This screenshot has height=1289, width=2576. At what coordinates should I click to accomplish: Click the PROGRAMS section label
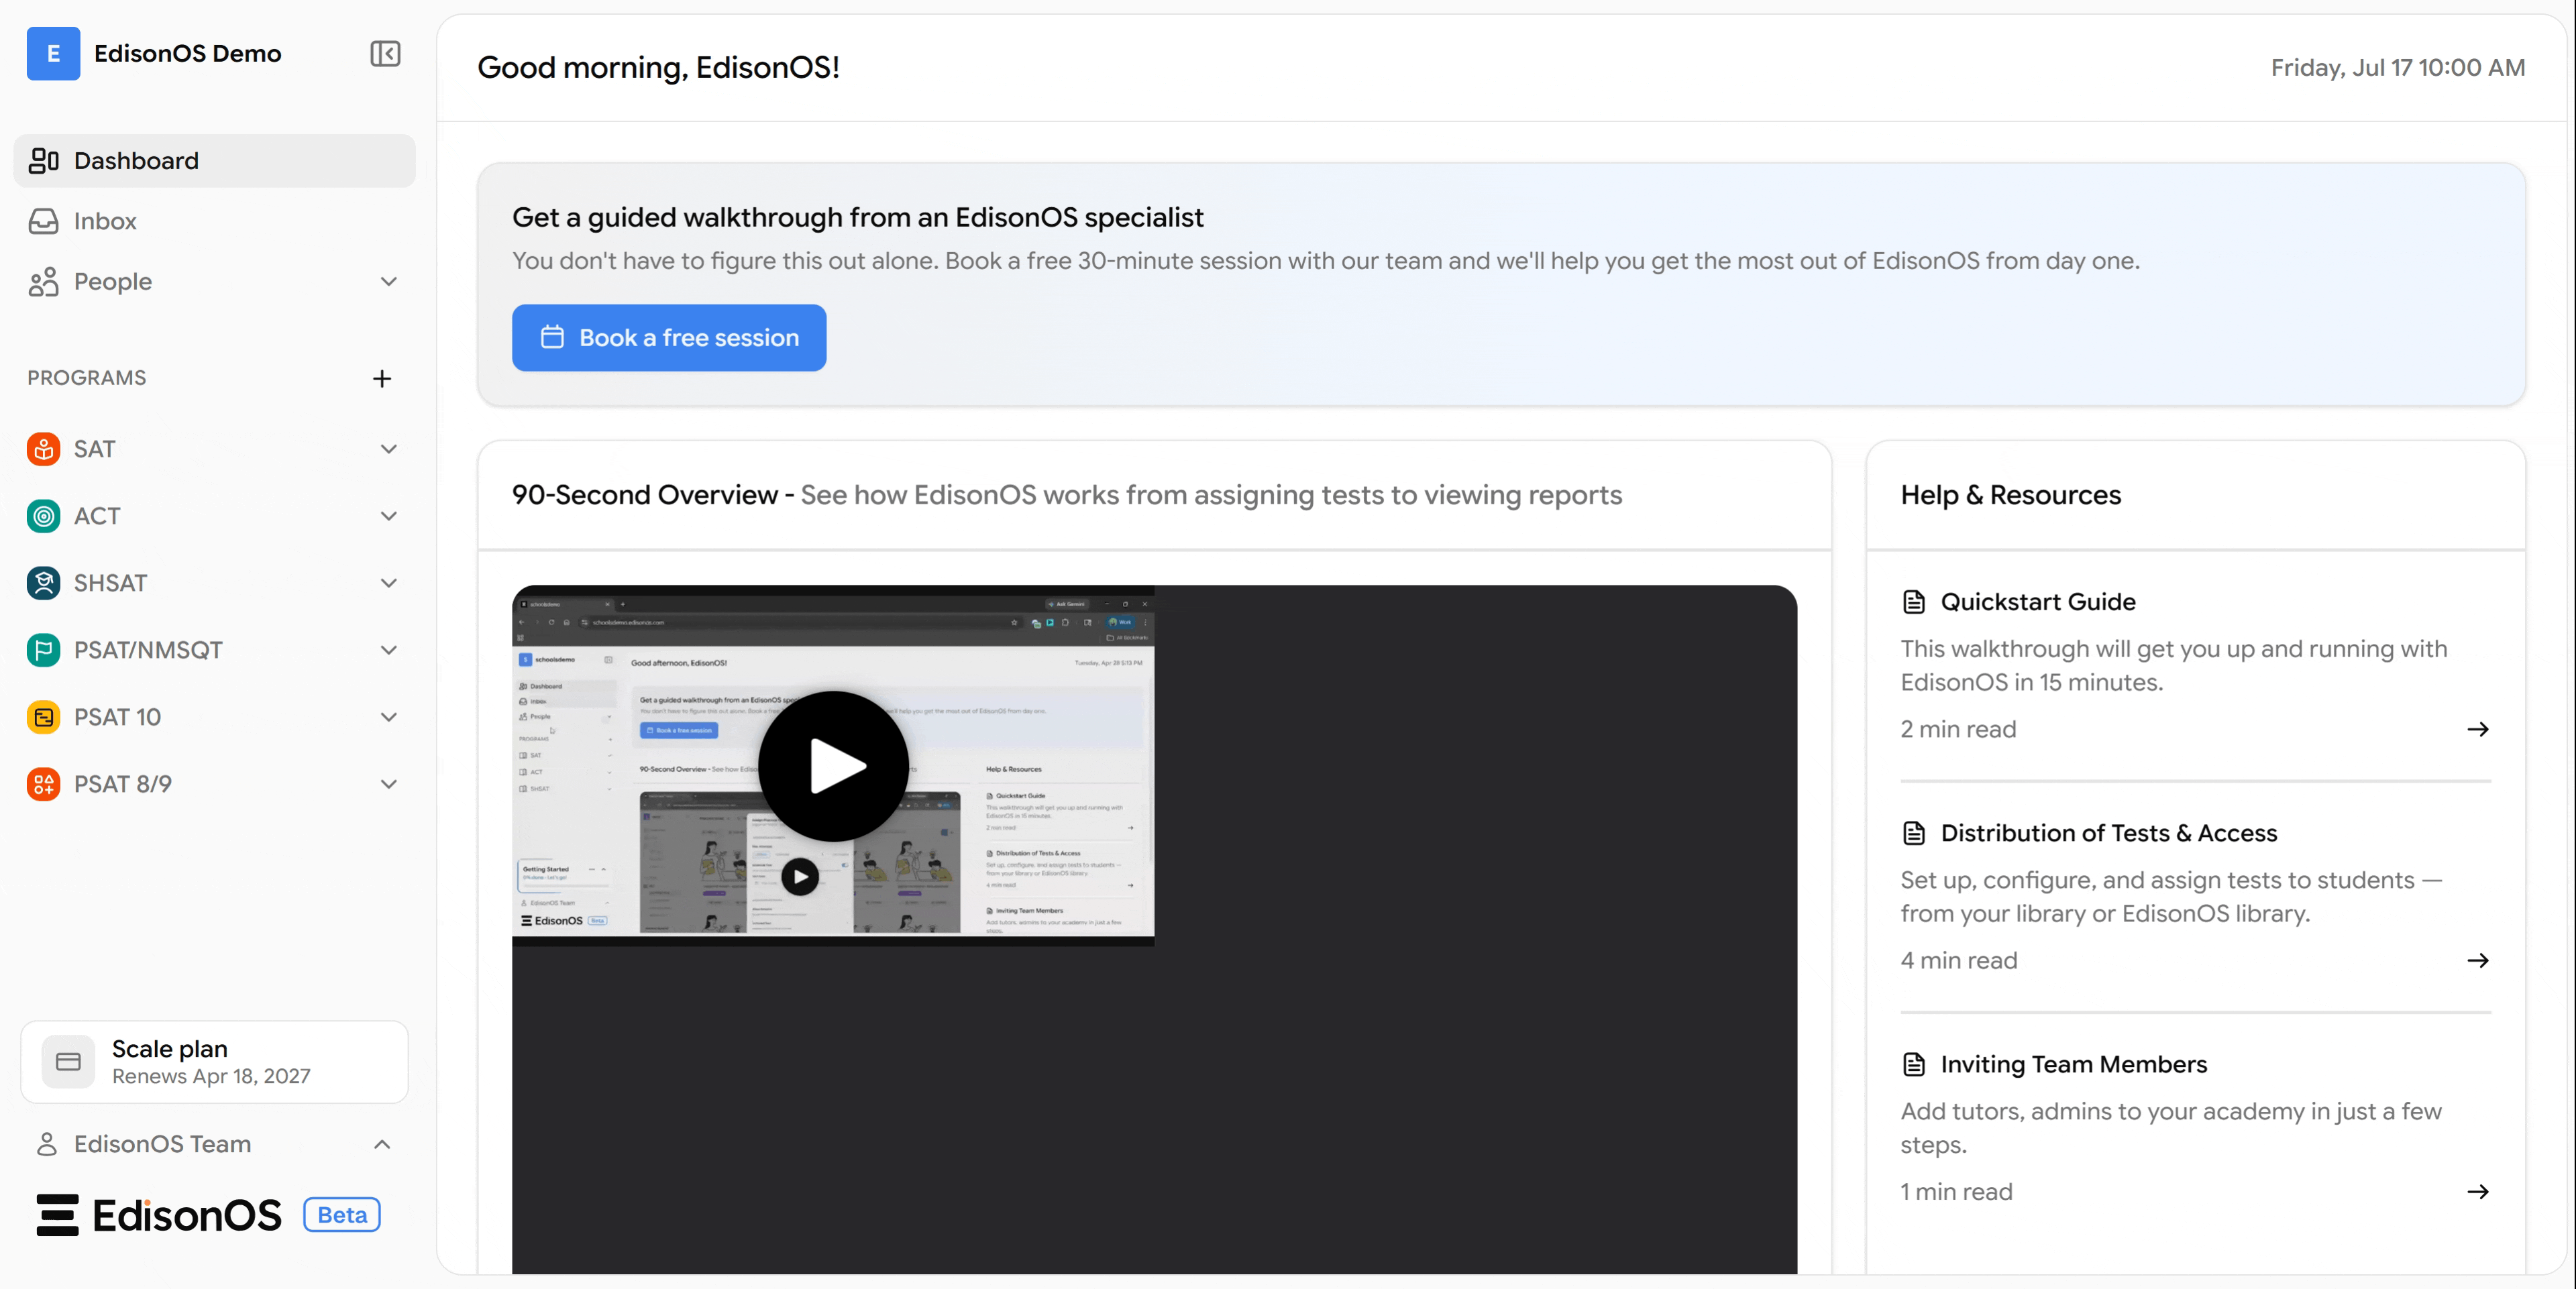point(87,378)
